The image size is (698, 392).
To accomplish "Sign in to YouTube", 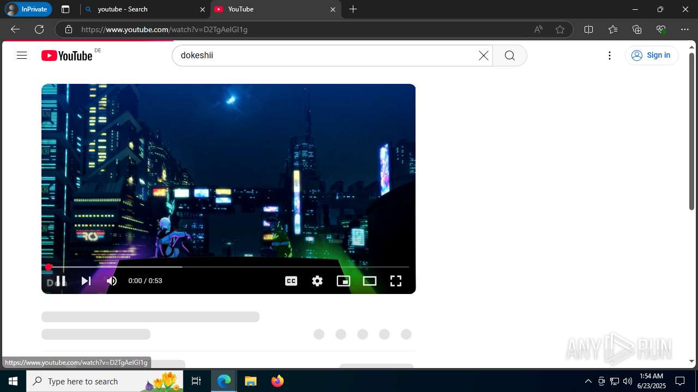I will coord(652,55).
